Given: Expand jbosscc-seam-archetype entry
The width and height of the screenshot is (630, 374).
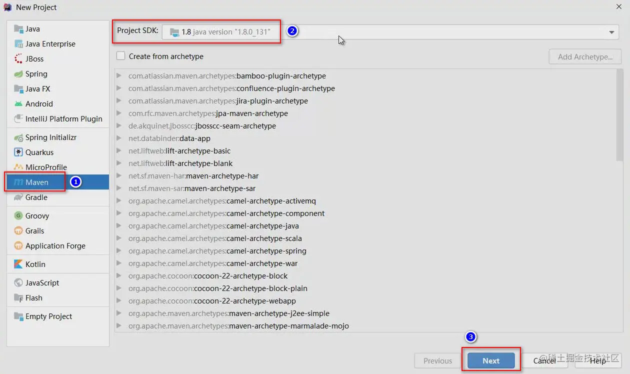Looking at the screenshot, I should click(x=119, y=126).
